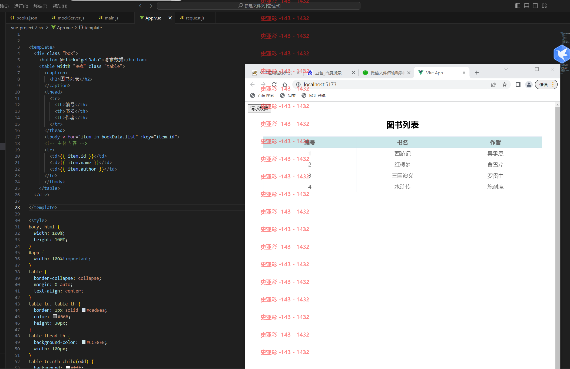Reload the localhost page
Screen dimensions: 570x369
tap(274, 84)
